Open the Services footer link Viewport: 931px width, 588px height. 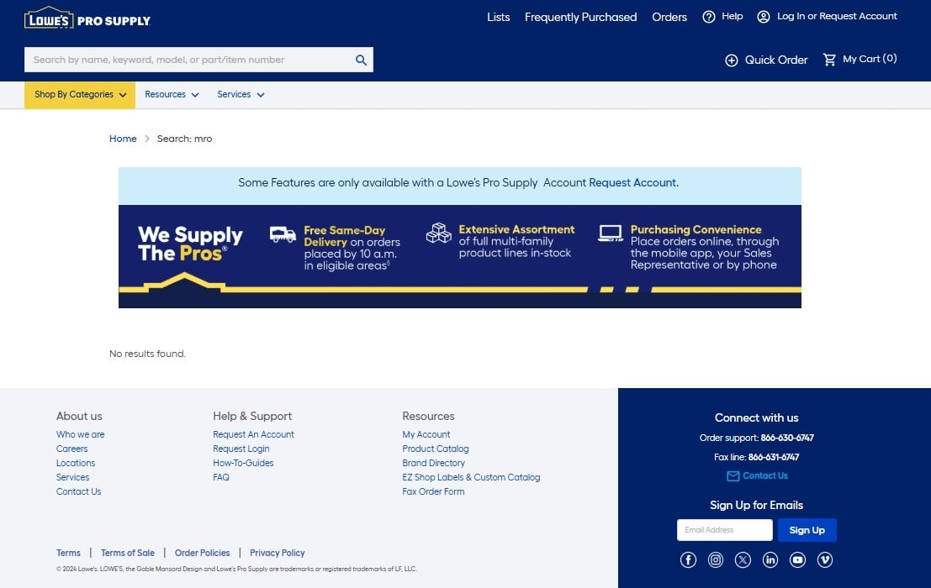(x=72, y=477)
